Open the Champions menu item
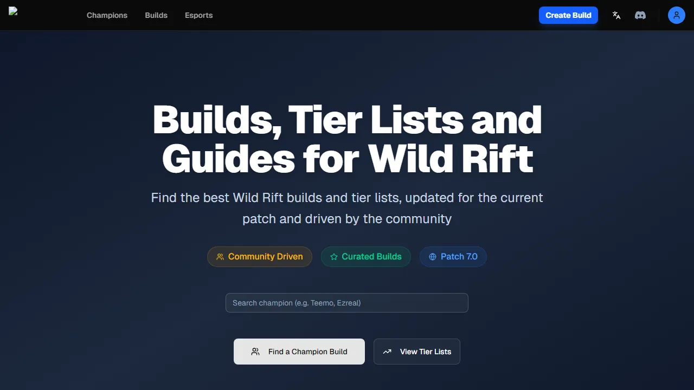Screen dimensions: 694x390 pos(107,15)
